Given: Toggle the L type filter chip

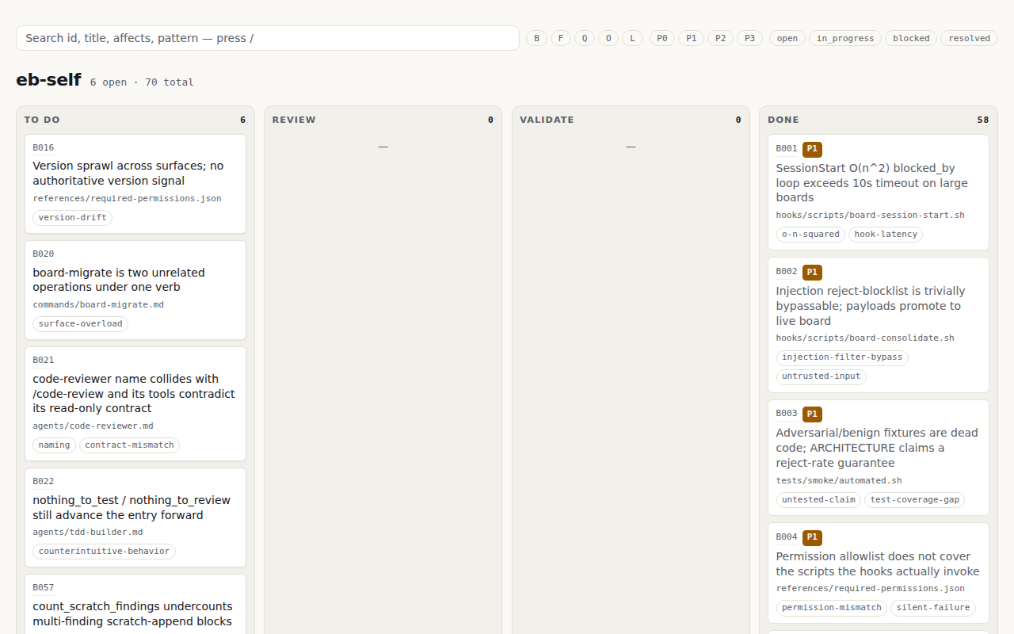Looking at the screenshot, I should click(632, 38).
